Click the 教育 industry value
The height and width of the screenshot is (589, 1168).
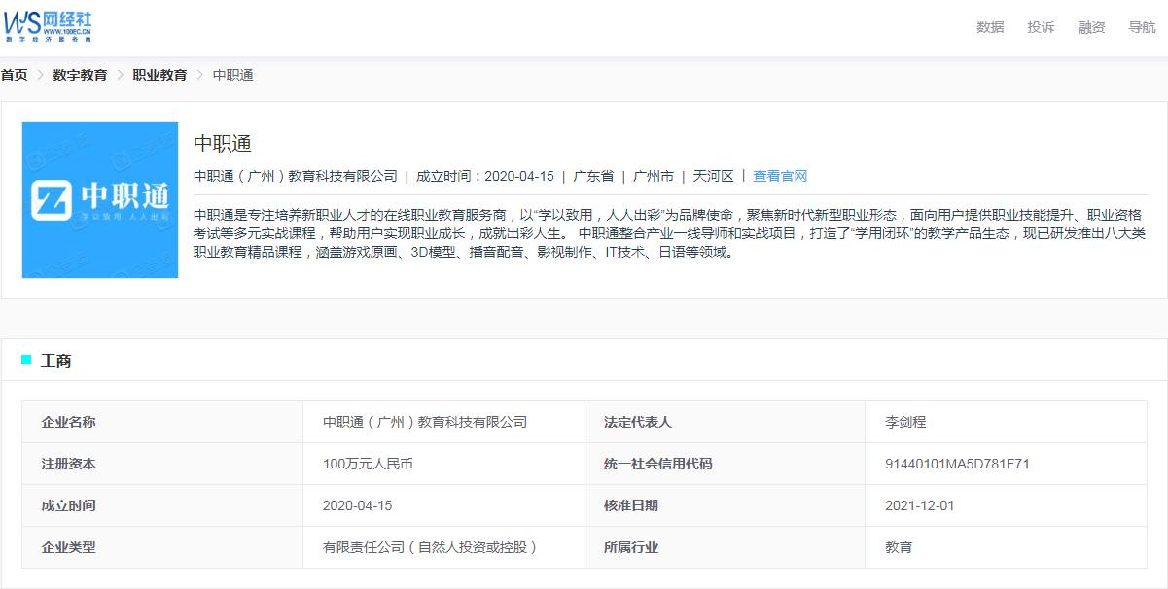point(899,547)
